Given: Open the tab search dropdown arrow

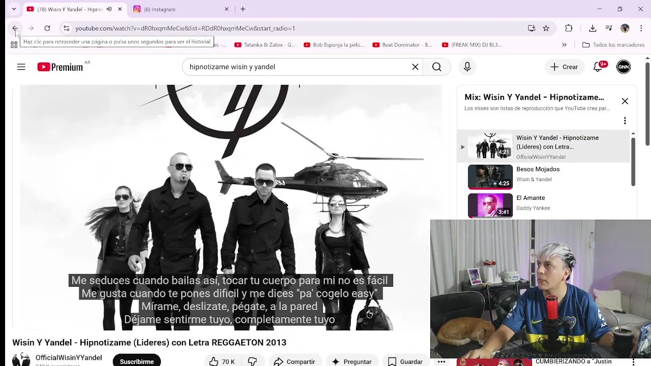Looking at the screenshot, I should [x=14, y=9].
